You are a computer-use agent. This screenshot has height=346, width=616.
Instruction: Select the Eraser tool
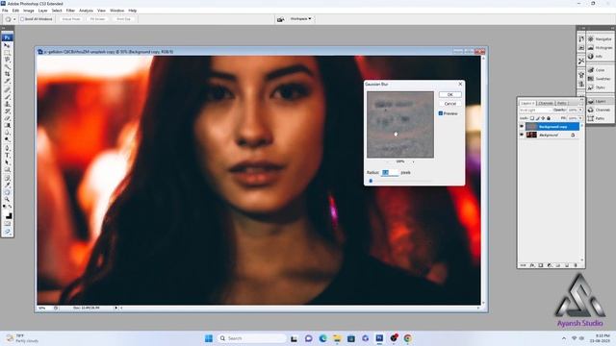[x=7, y=119]
